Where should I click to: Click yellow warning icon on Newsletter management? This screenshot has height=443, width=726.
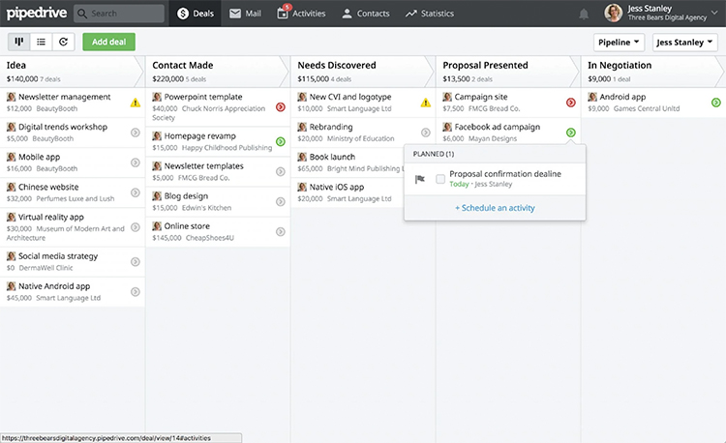tap(135, 102)
